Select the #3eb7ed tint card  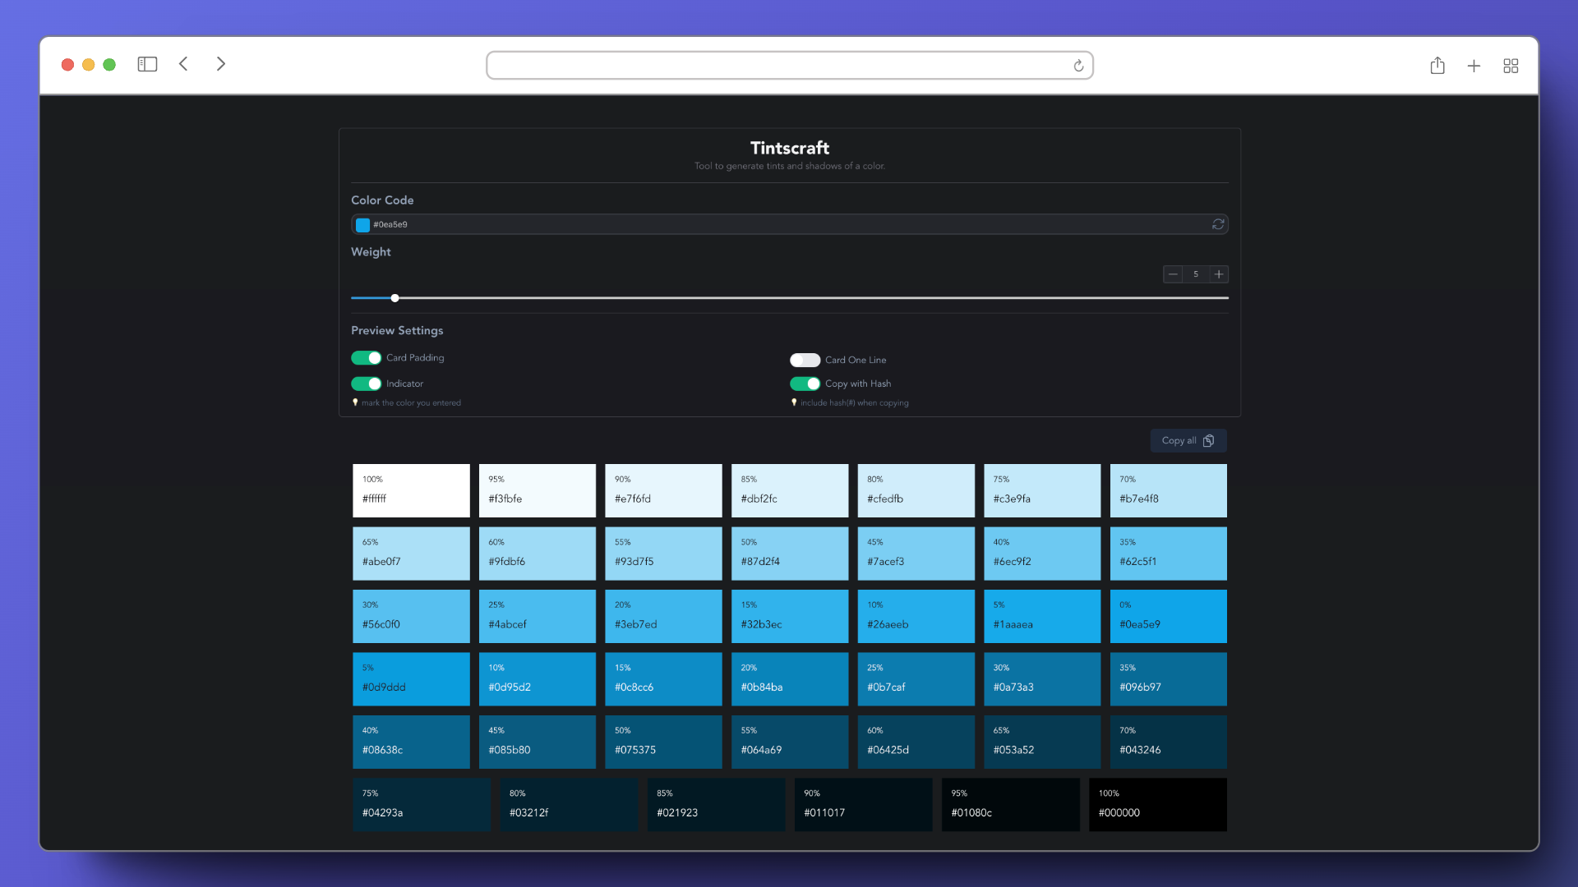click(x=663, y=616)
